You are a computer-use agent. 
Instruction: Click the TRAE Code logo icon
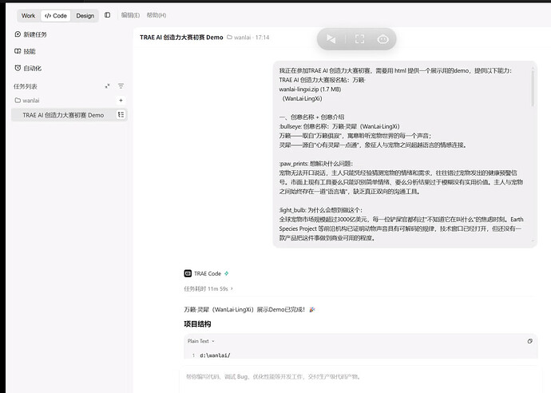[188, 273]
